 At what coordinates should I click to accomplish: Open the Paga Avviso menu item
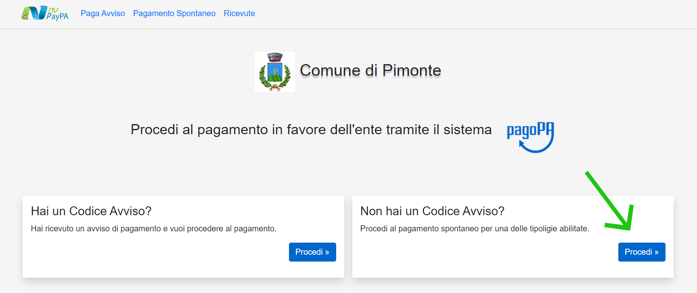pyautogui.click(x=103, y=13)
